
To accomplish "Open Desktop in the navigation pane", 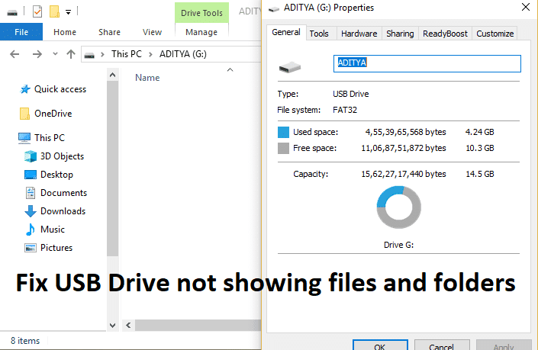I will click(x=56, y=175).
